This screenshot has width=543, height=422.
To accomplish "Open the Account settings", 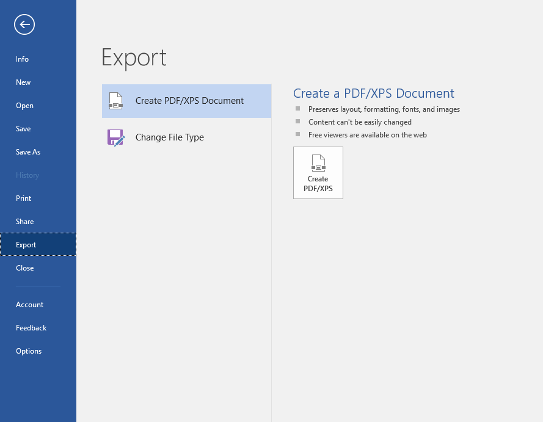I will [x=29, y=304].
